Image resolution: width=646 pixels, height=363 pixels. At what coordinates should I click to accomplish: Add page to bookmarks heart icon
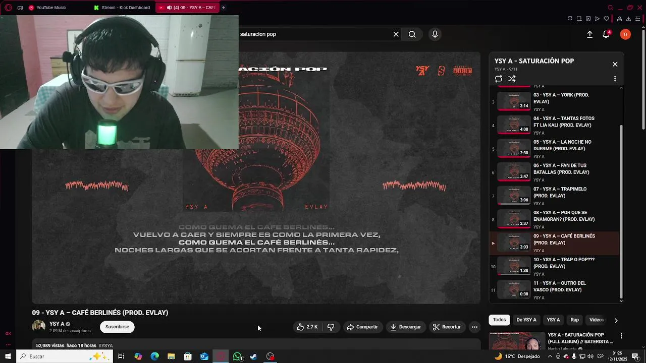(x=607, y=19)
